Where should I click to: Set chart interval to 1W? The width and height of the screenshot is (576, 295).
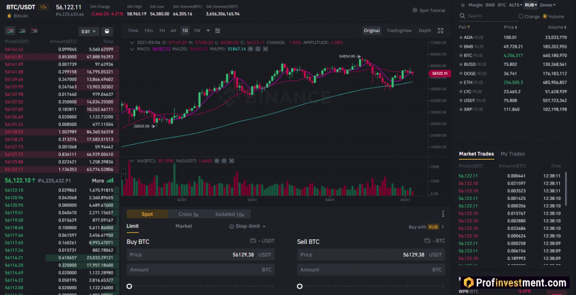197,31
